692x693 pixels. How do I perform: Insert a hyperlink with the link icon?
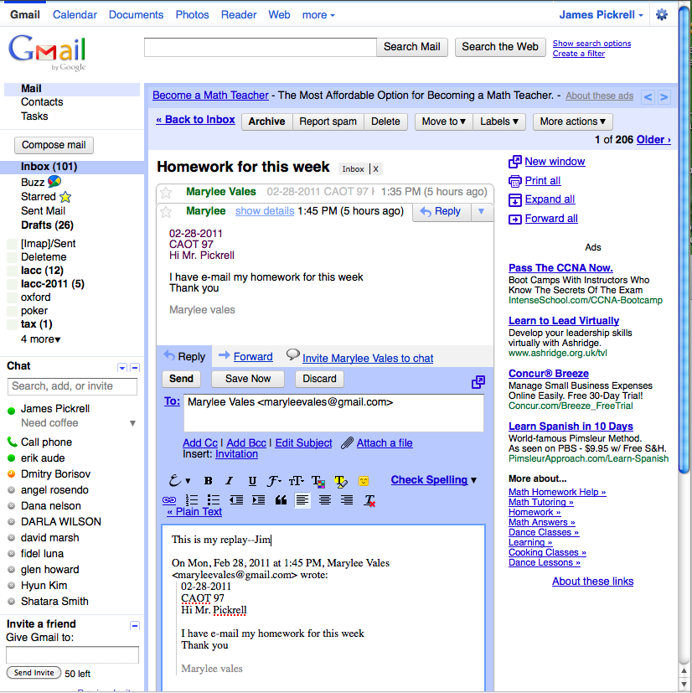(x=168, y=500)
